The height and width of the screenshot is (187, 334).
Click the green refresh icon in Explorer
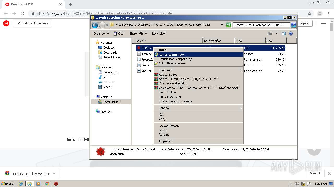[x=229, y=25]
